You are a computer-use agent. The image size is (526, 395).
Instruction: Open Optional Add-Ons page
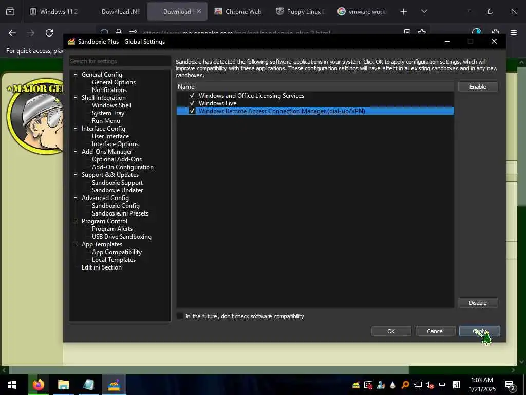tap(117, 159)
